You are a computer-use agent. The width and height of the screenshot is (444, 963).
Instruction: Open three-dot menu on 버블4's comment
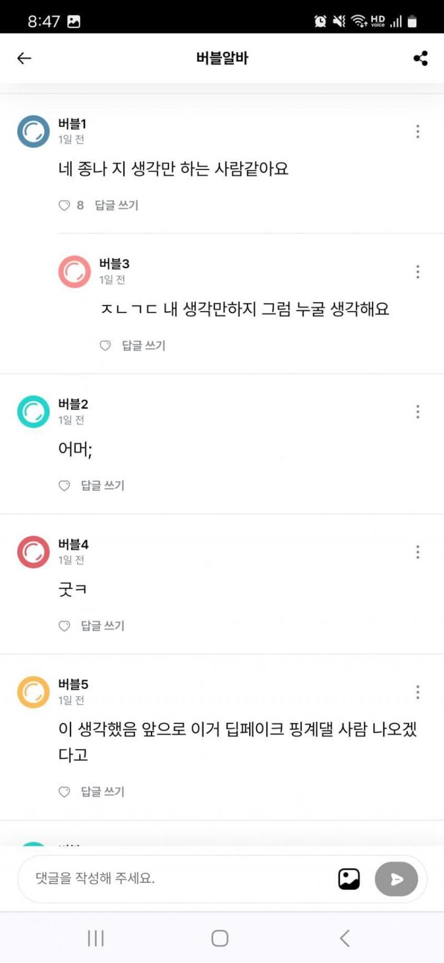click(x=417, y=552)
